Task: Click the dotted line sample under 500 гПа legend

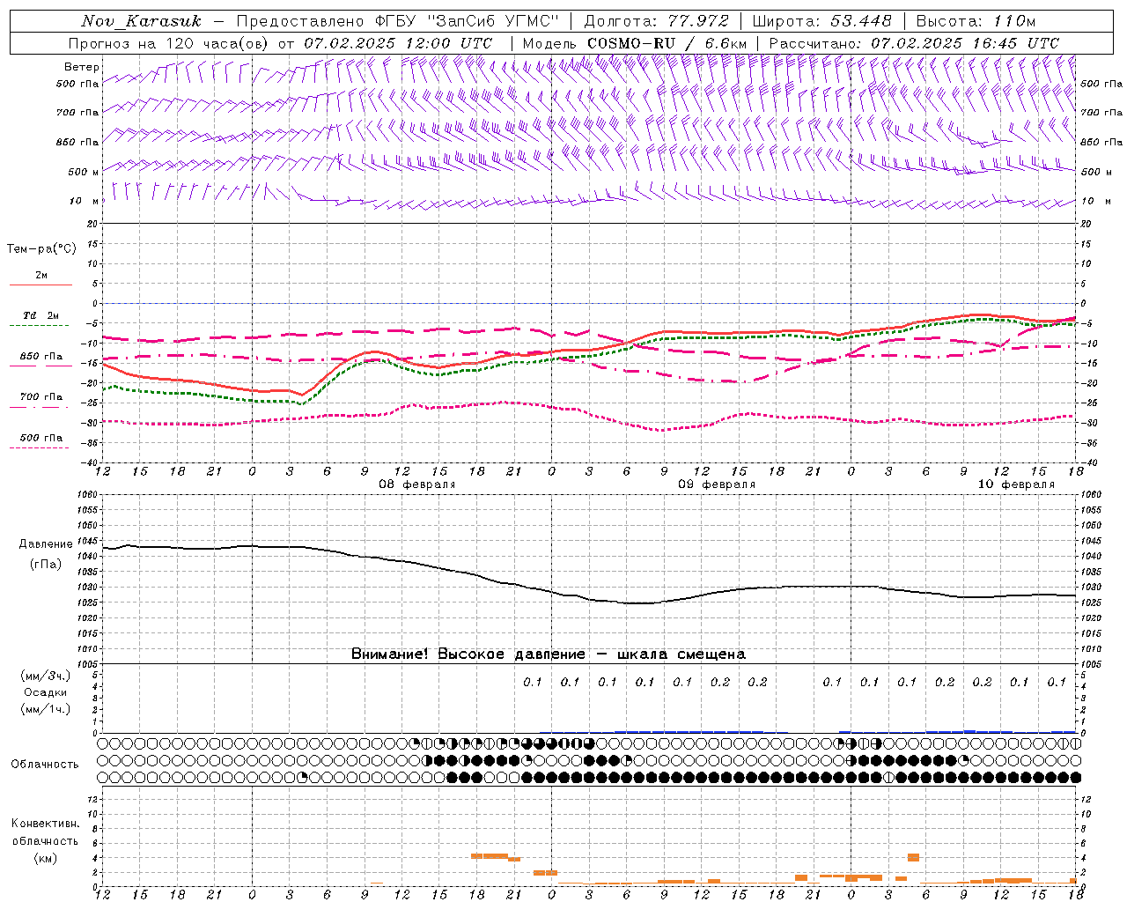Action: tap(39, 447)
